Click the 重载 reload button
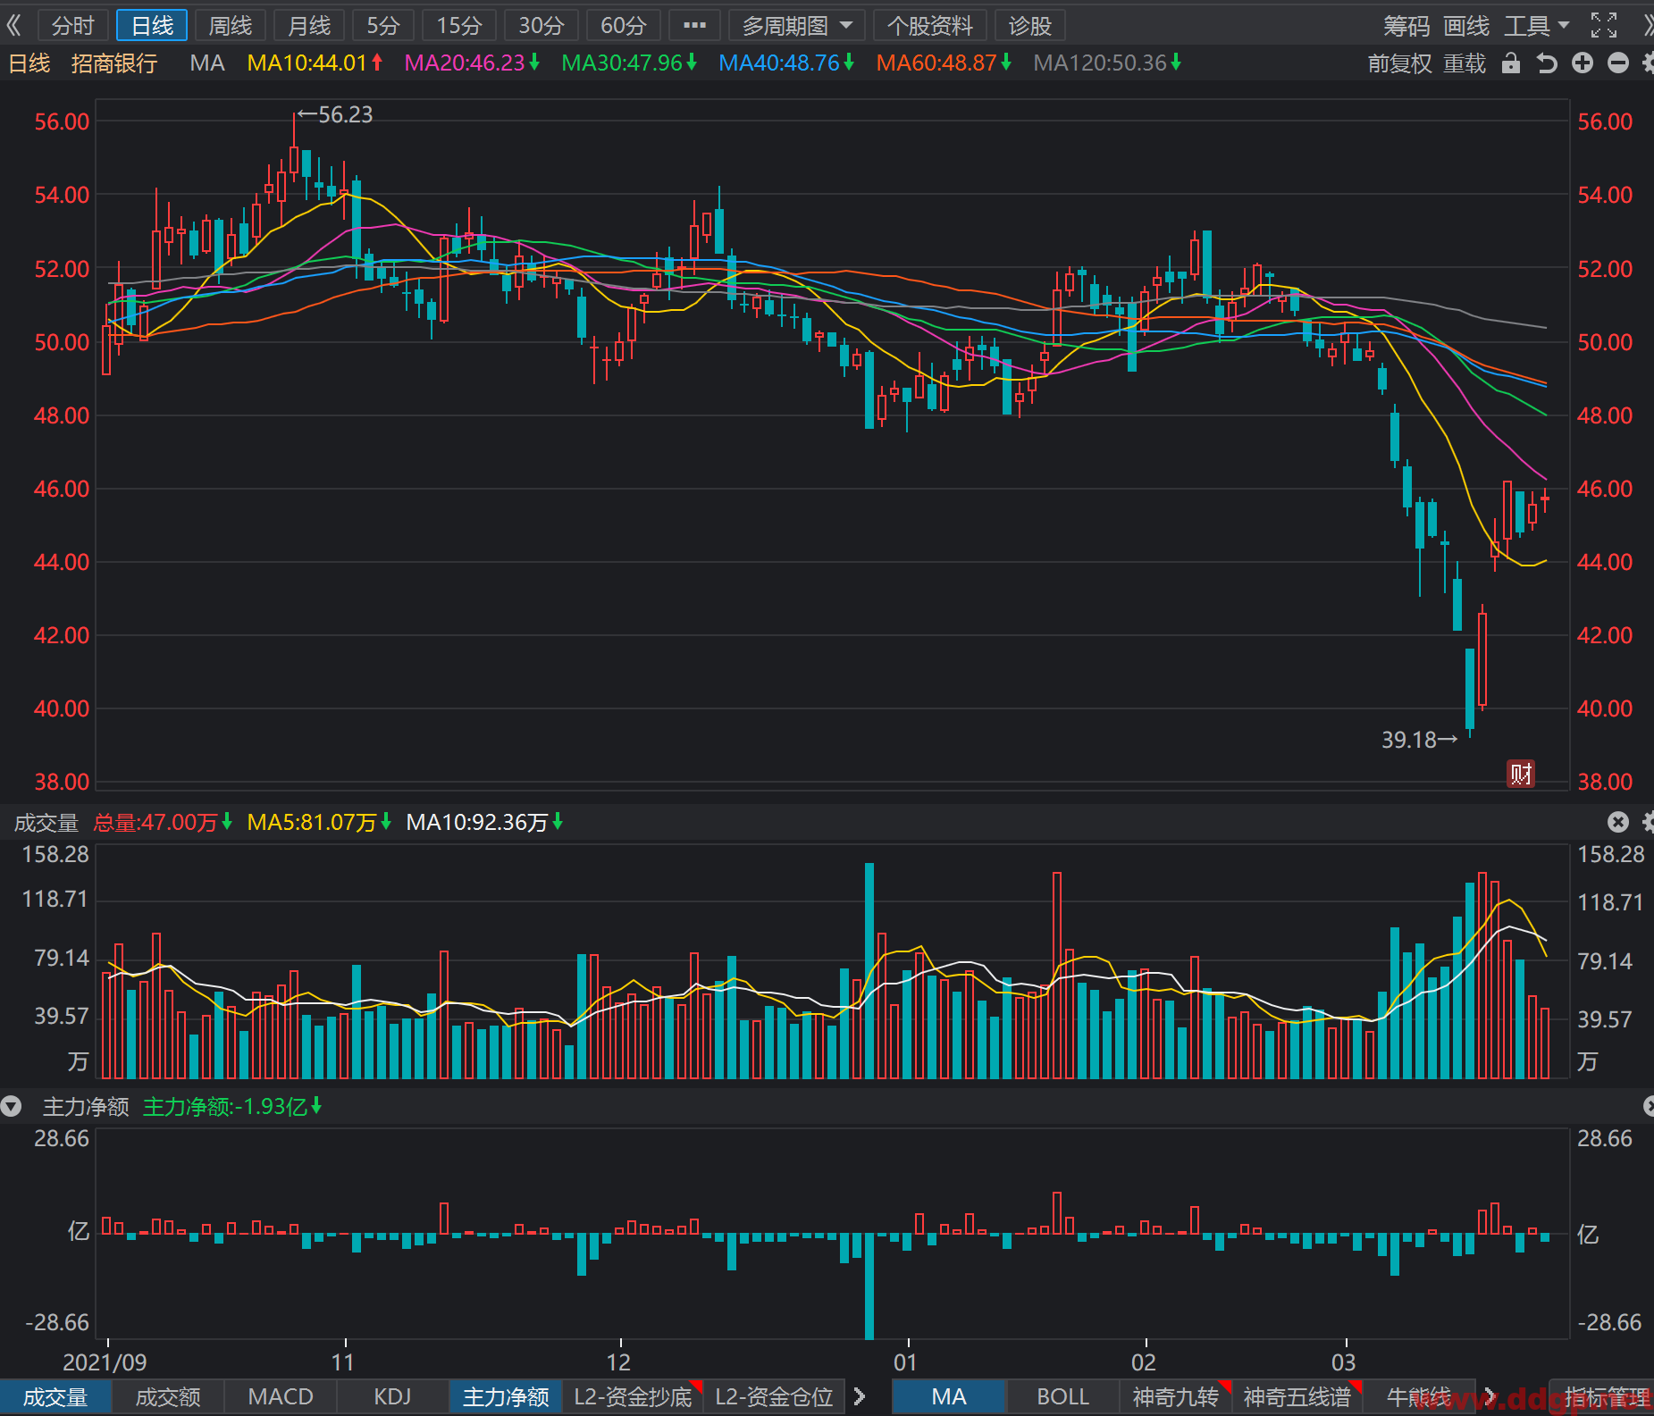This screenshot has width=1654, height=1416. [1465, 63]
